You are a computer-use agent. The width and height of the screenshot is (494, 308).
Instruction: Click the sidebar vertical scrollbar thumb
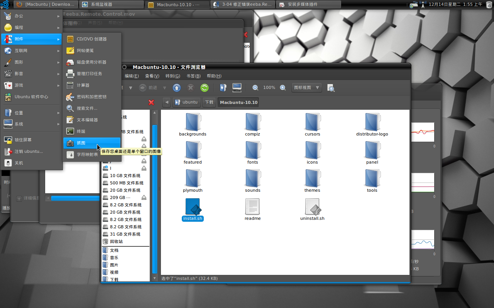click(155, 198)
